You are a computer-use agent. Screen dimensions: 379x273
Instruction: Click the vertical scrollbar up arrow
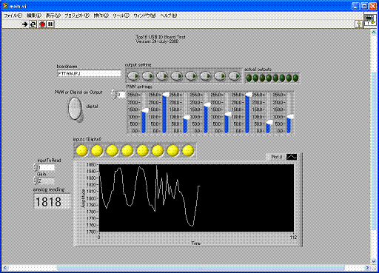[374, 32]
